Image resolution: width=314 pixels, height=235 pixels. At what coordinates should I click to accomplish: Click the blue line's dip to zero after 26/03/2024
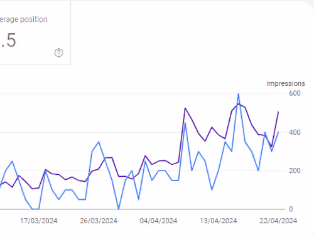click(x=119, y=209)
